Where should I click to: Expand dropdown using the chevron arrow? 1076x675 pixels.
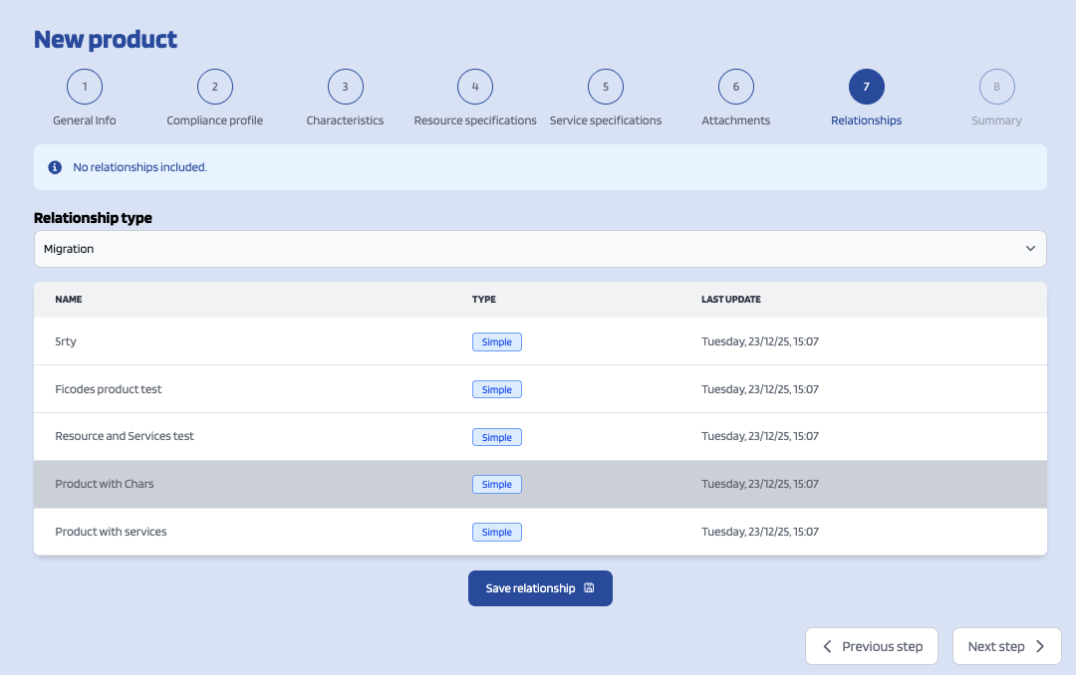pyautogui.click(x=1030, y=249)
